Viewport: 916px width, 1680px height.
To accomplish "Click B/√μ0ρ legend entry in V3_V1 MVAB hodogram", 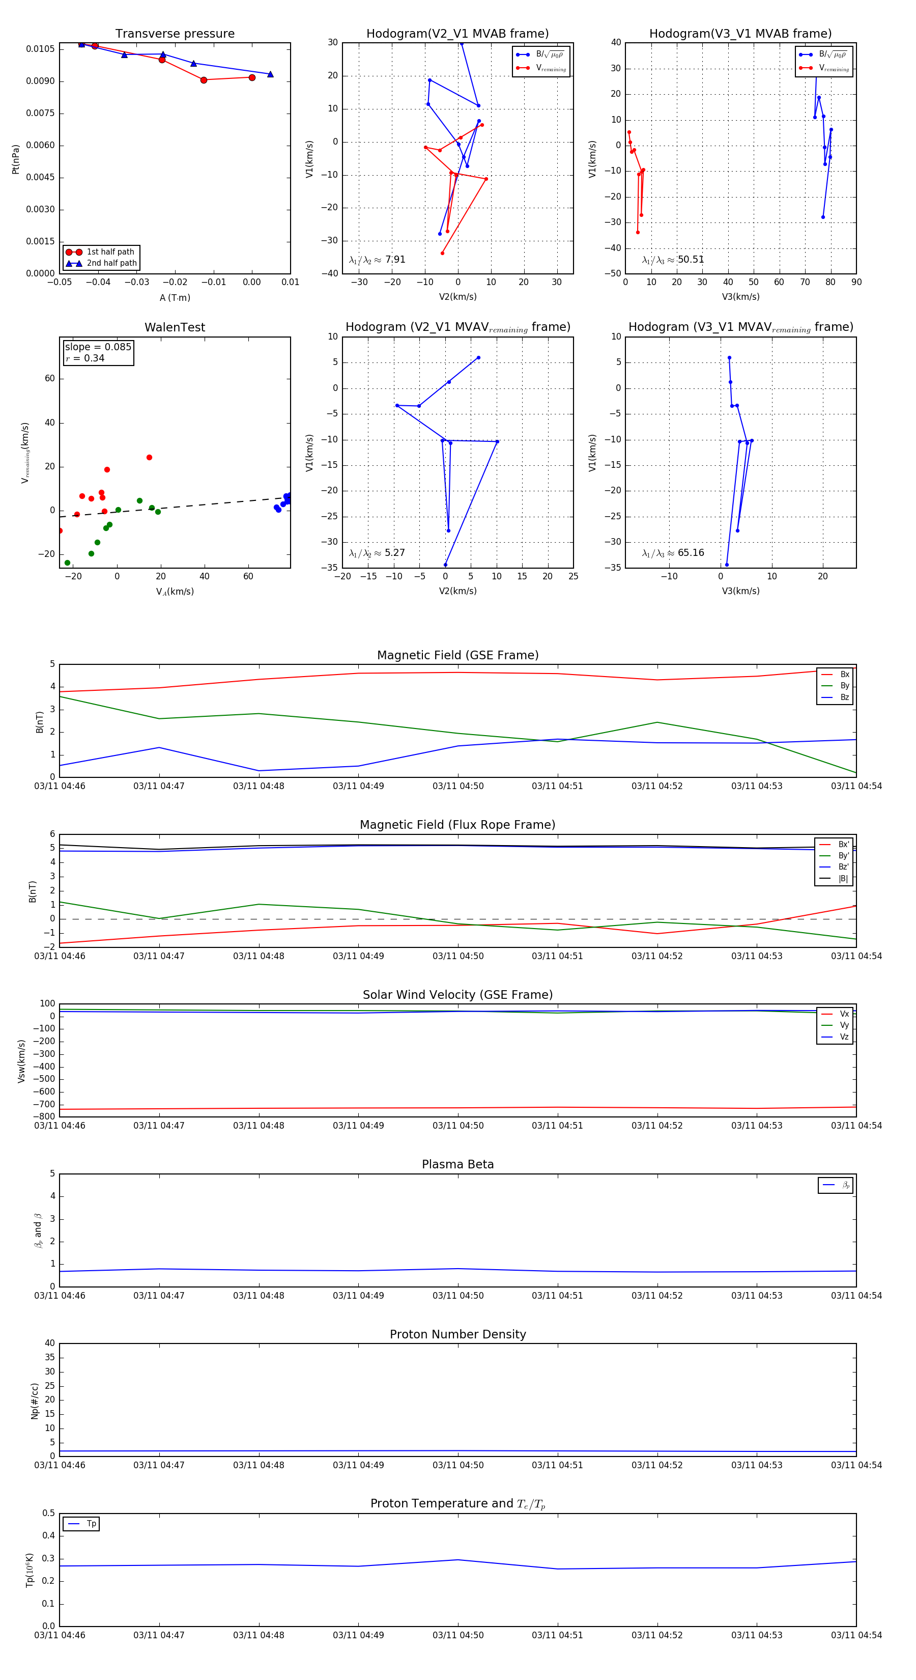I will 824,55.
